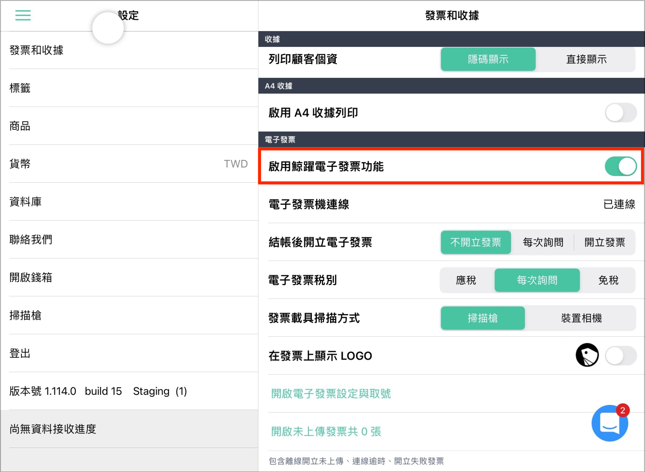Tap 登出 to log out
The image size is (645, 472).
(129, 353)
